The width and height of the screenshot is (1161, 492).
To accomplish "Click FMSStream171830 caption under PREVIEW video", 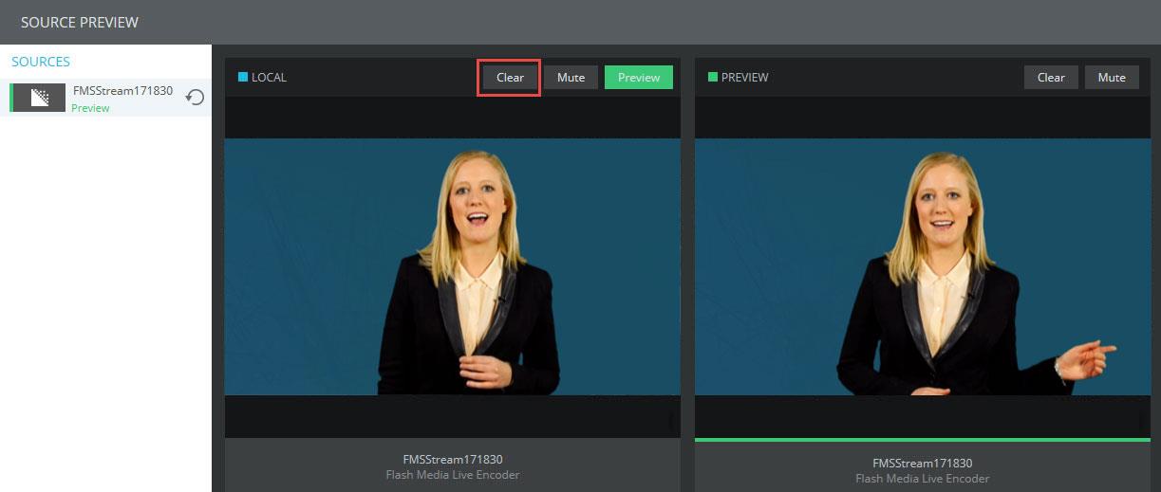I will click(x=922, y=464).
